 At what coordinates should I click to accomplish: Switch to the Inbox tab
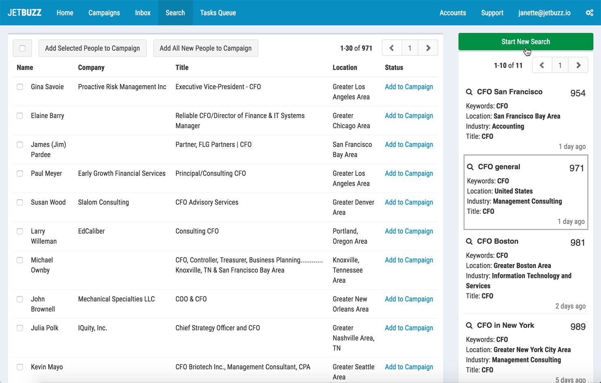click(143, 13)
